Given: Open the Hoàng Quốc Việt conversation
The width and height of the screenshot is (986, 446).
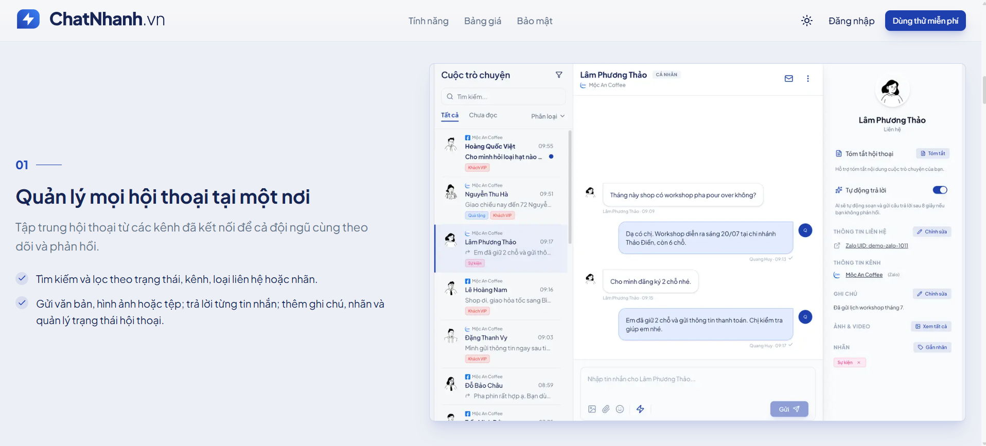Looking at the screenshot, I should [x=502, y=152].
